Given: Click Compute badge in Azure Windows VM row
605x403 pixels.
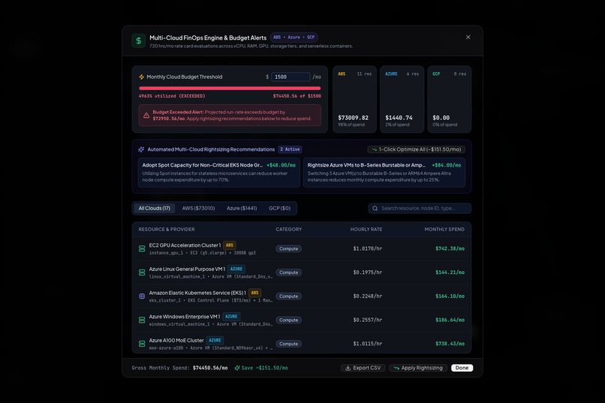Looking at the screenshot, I should [288, 320].
